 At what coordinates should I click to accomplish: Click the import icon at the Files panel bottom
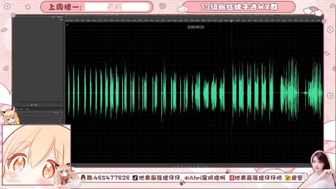coord(36,105)
